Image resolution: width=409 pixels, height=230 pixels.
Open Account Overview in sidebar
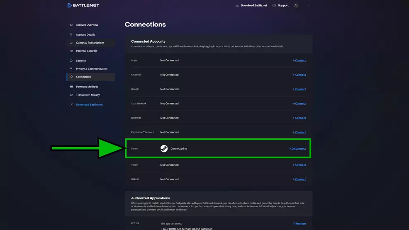coord(87,25)
